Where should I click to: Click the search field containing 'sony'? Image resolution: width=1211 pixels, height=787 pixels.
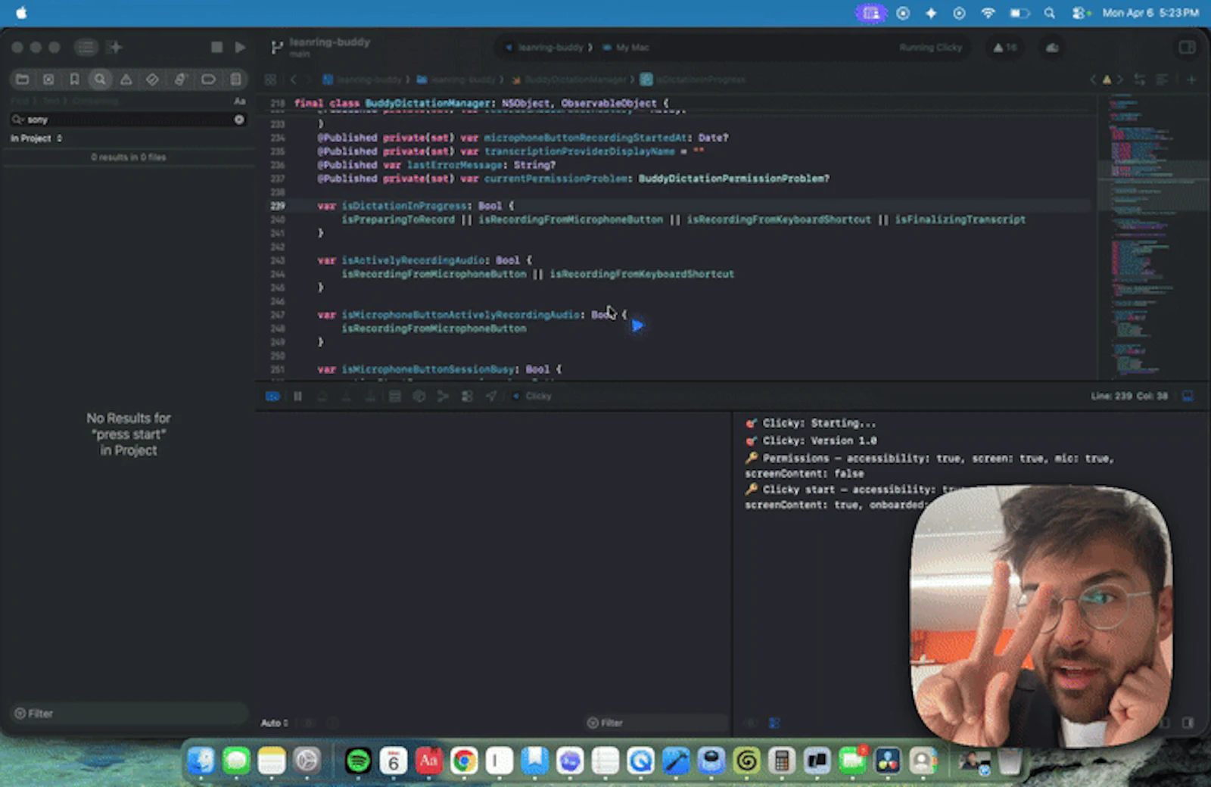(x=129, y=120)
